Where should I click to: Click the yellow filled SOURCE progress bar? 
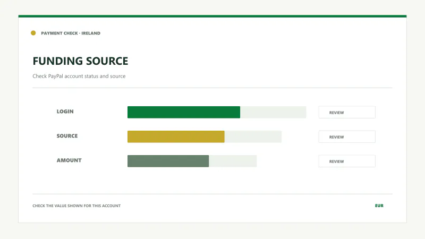(176, 136)
